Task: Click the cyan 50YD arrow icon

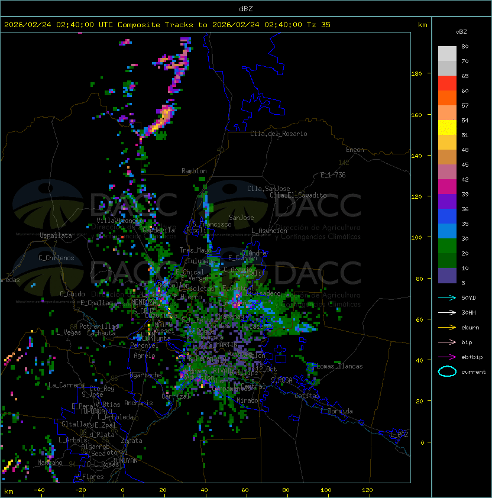Action: pos(447,297)
